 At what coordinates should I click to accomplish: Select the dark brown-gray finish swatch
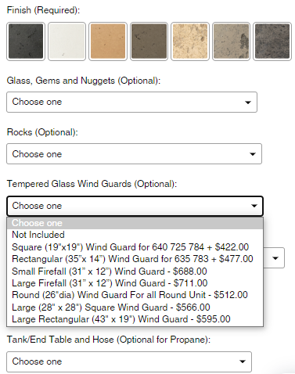point(149,41)
